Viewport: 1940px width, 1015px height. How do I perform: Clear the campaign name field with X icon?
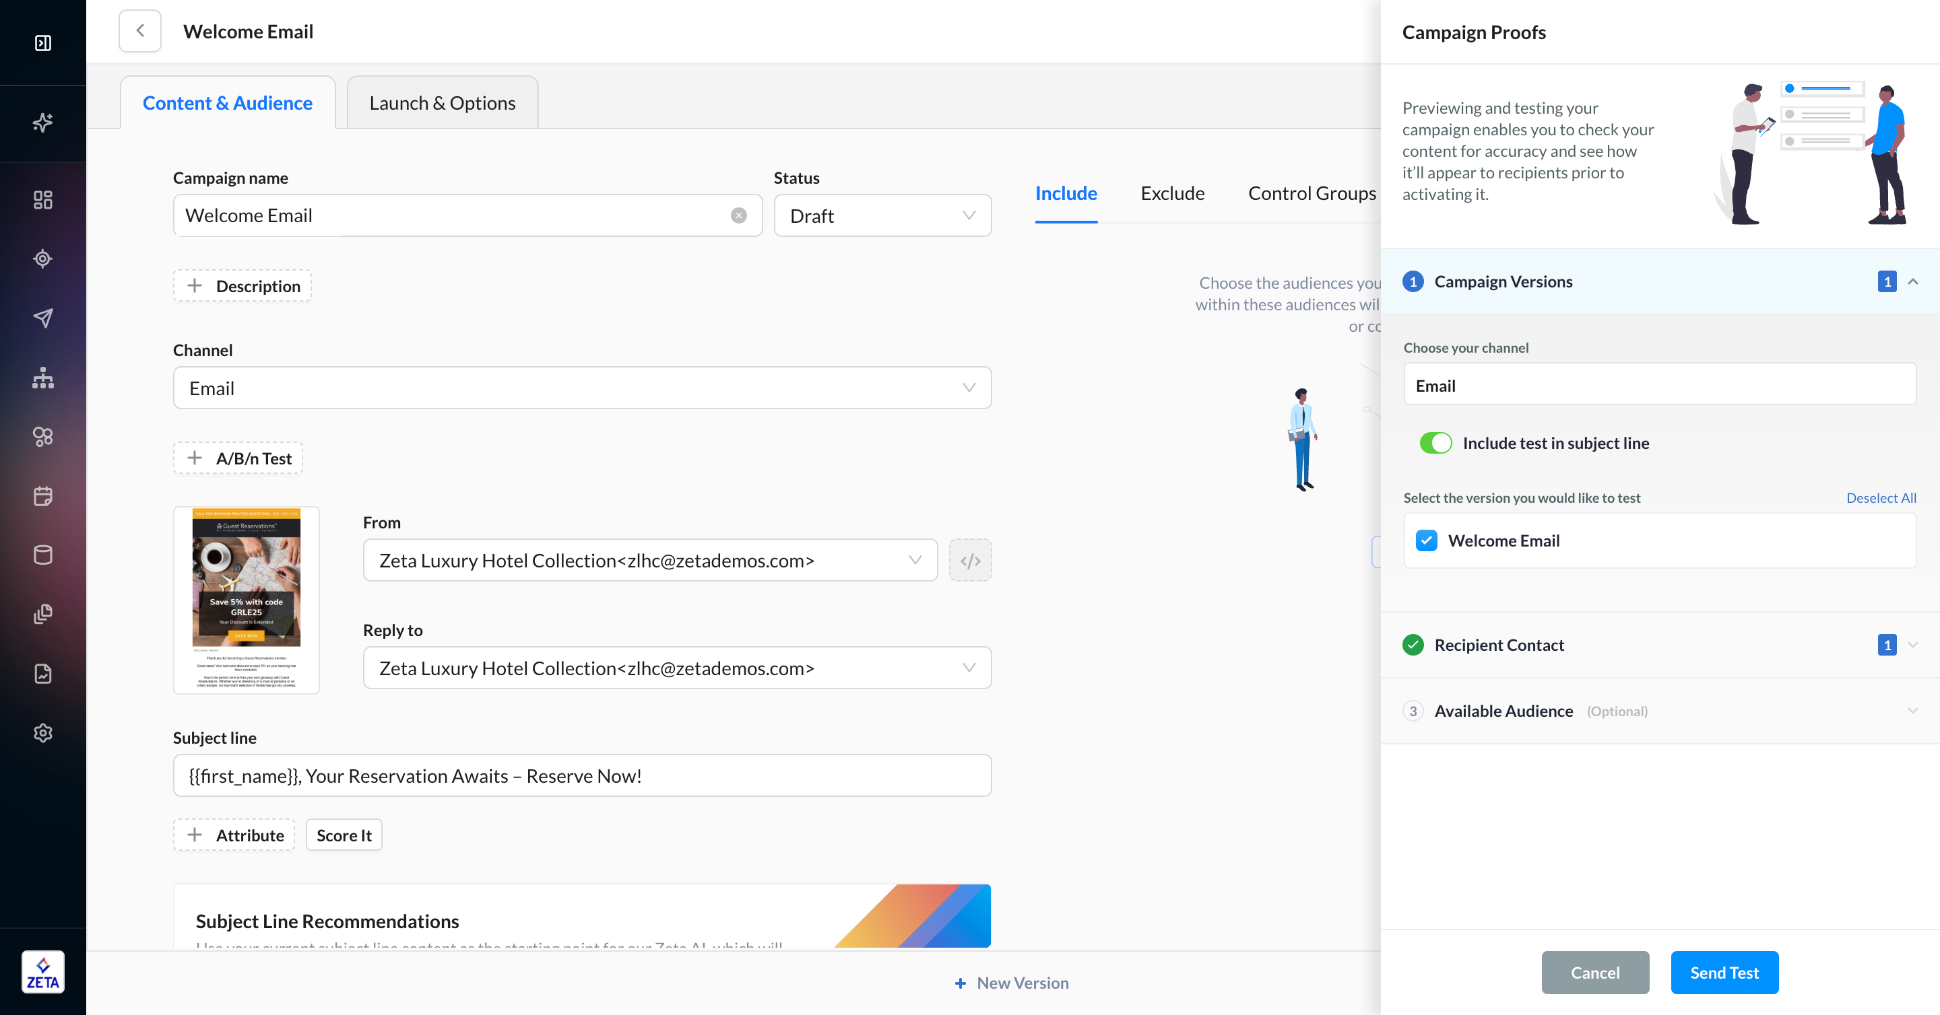[738, 215]
